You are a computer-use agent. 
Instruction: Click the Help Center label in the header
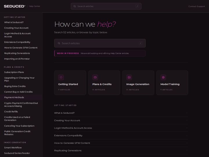coord(34,6)
